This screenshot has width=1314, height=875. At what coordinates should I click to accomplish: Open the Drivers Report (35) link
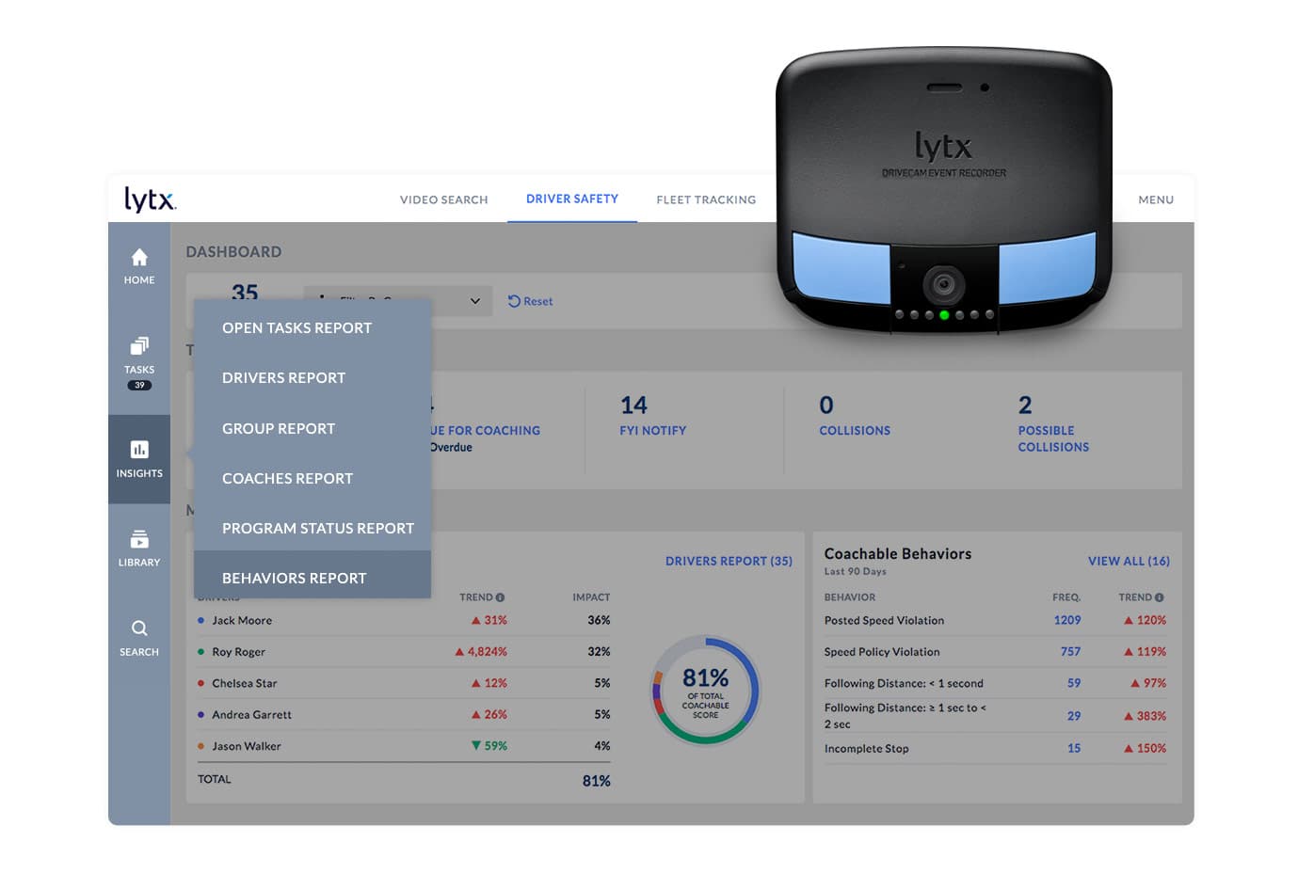[729, 561]
